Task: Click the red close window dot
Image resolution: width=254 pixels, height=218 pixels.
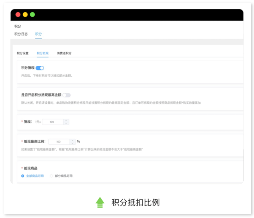Action: click(18, 14)
